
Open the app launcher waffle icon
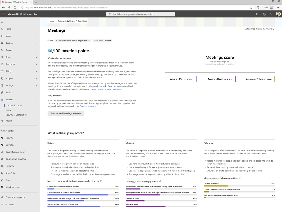click(3, 14)
